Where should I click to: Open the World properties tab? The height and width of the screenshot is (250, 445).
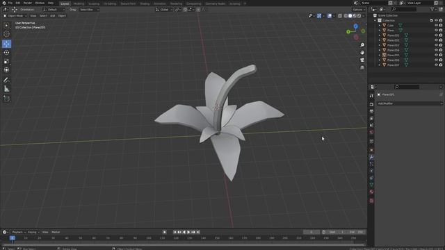pos(371,132)
